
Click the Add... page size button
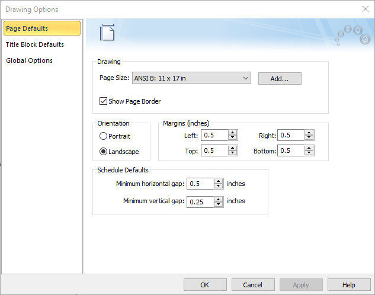coord(280,78)
